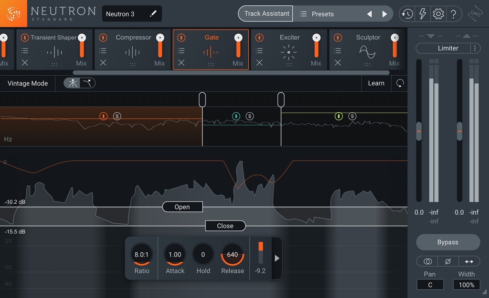Image resolution: width=489 pixels, height=298 pixels.
Task: Bypass the Sculptor module power button
Action: click(x=338, y=38)
